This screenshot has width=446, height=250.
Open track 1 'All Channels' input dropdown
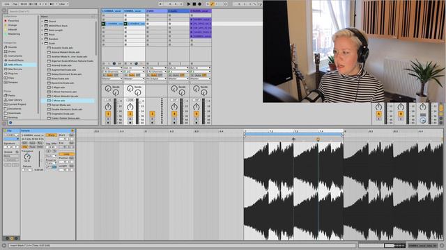pos(112,72)
